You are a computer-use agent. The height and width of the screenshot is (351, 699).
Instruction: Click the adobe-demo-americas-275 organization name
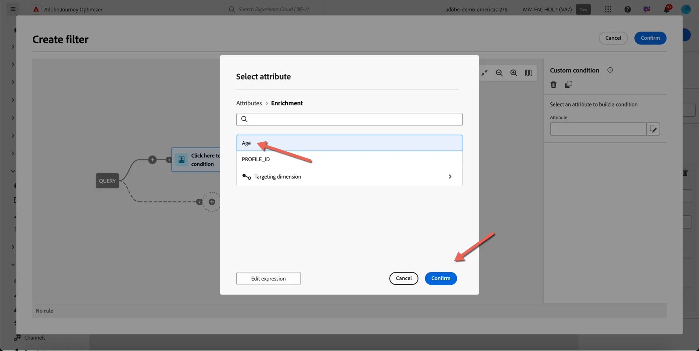pyautogui.click(x=476, y=9)
